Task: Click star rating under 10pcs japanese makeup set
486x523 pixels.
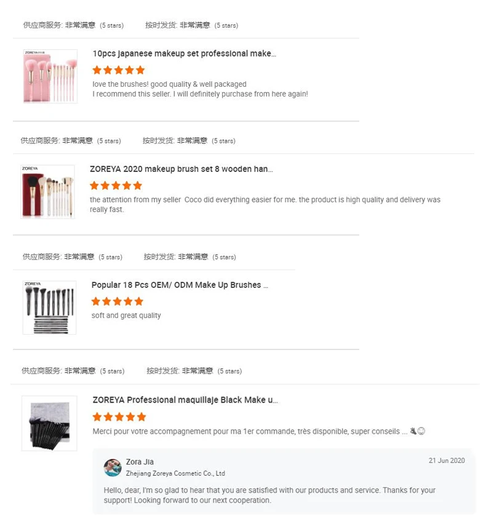Action: tap(119, 70)
